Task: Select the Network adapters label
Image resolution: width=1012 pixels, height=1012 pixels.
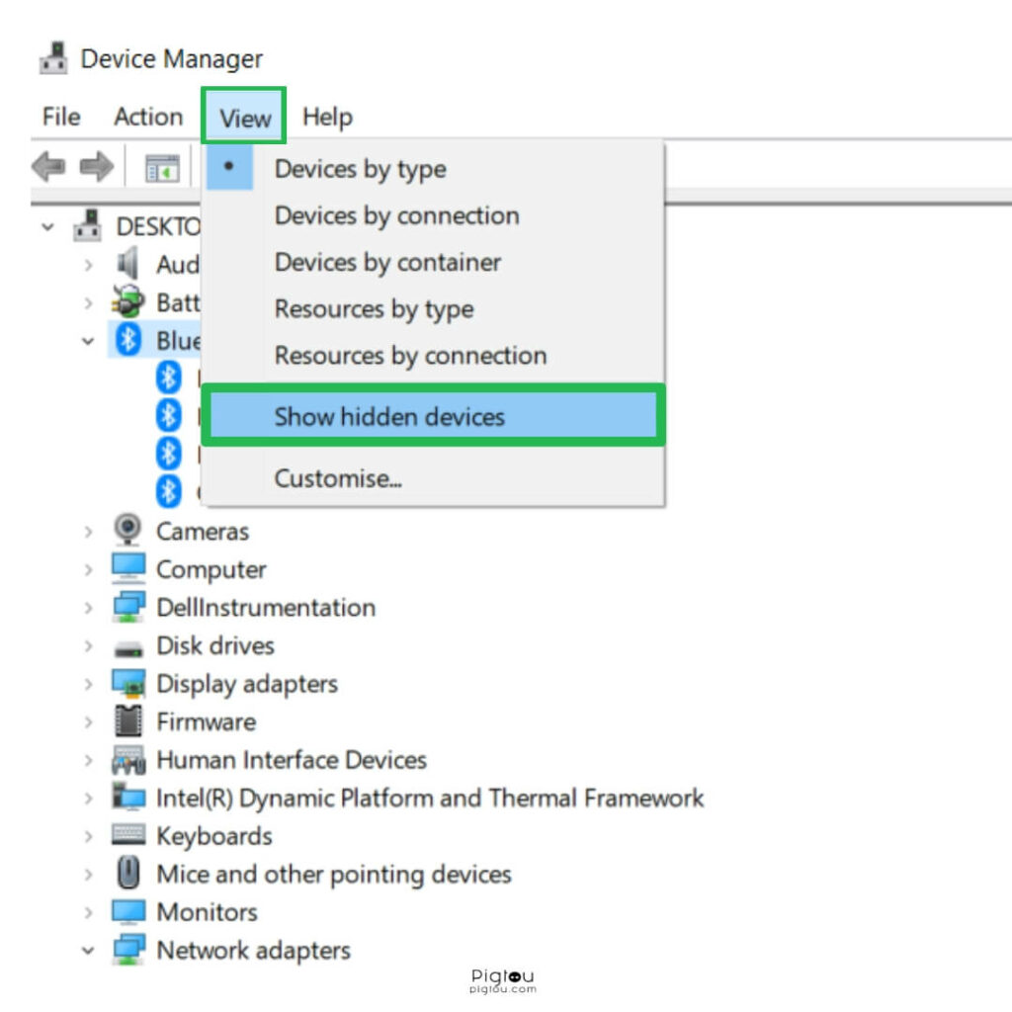Action: (254, 950)
